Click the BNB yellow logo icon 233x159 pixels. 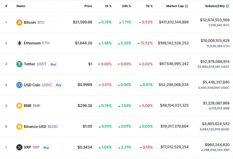(19, 106)
